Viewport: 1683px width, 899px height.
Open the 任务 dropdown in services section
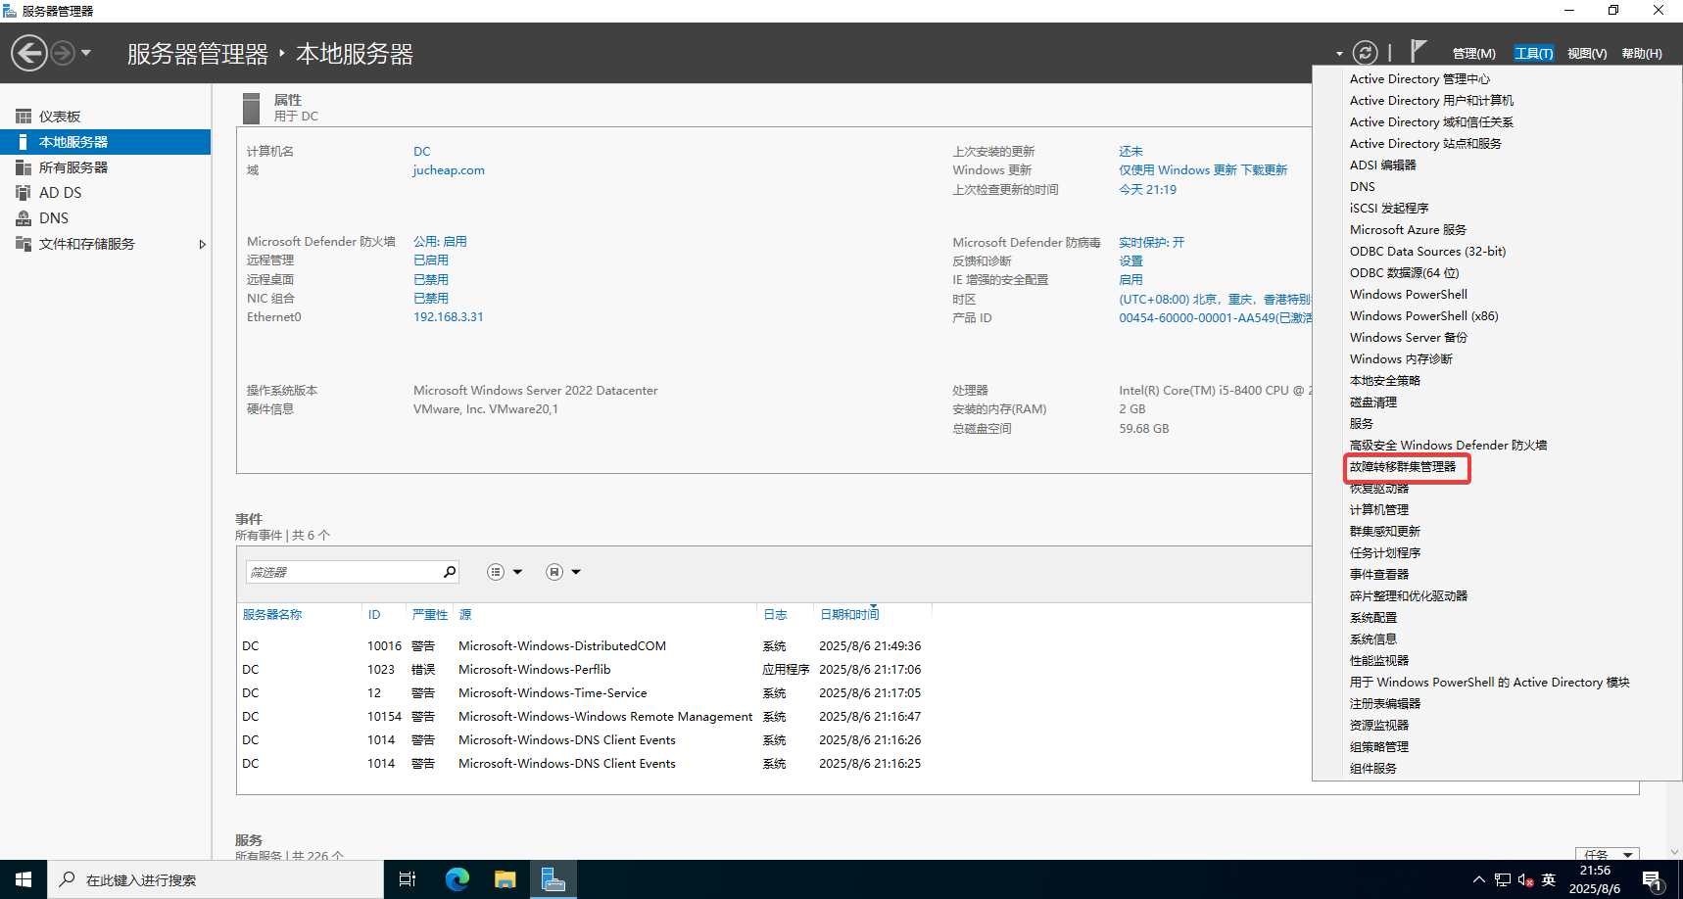(x=1607, y=854)
